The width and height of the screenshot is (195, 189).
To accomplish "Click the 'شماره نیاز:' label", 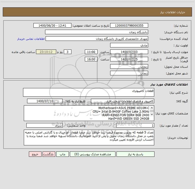I will click(x=181, y=26).
